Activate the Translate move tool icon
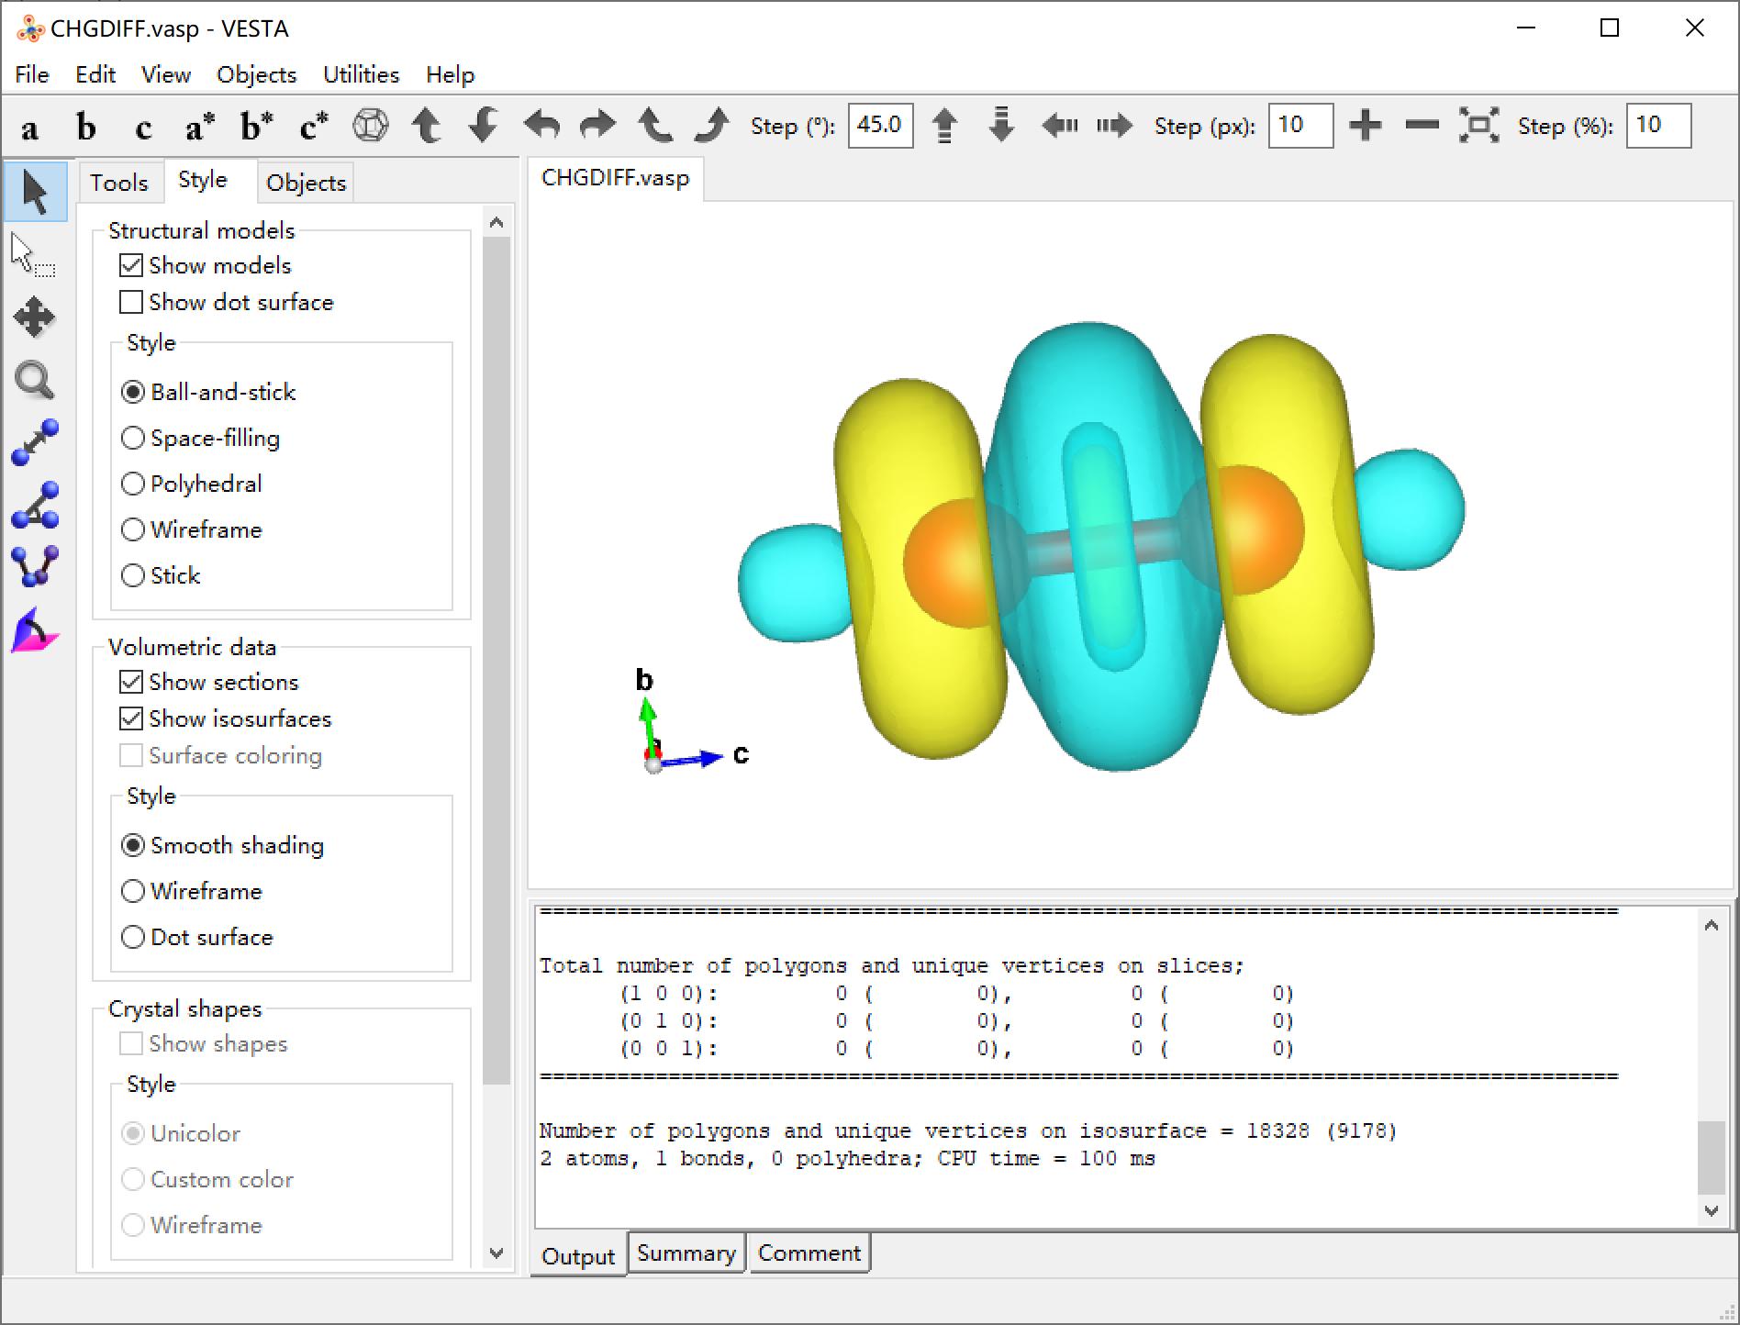 pos(35,317)
